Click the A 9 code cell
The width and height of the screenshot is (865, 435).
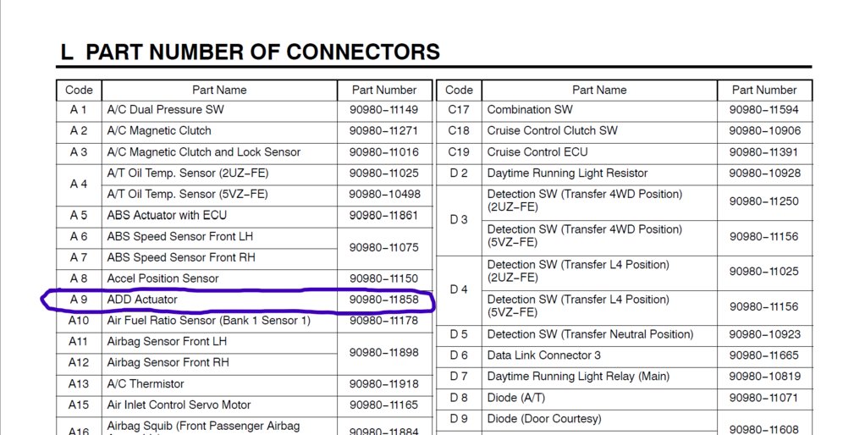[79, 300]
